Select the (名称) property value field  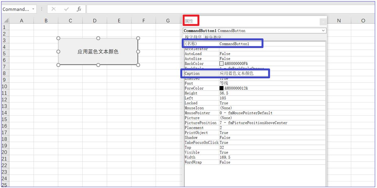pos(240,44)
